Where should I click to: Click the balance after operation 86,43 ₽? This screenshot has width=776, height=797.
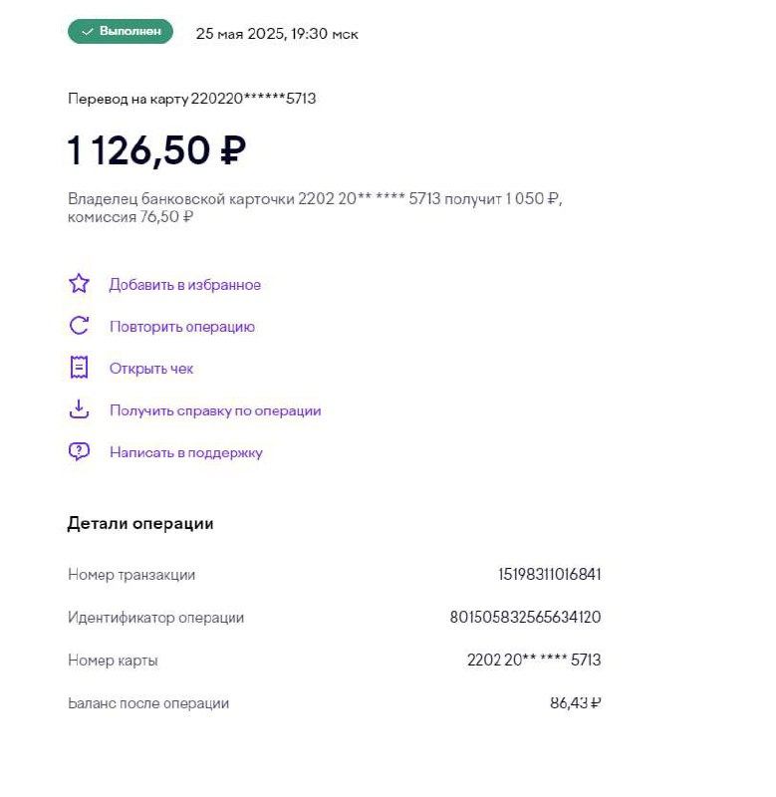click(x=576, y=703)
